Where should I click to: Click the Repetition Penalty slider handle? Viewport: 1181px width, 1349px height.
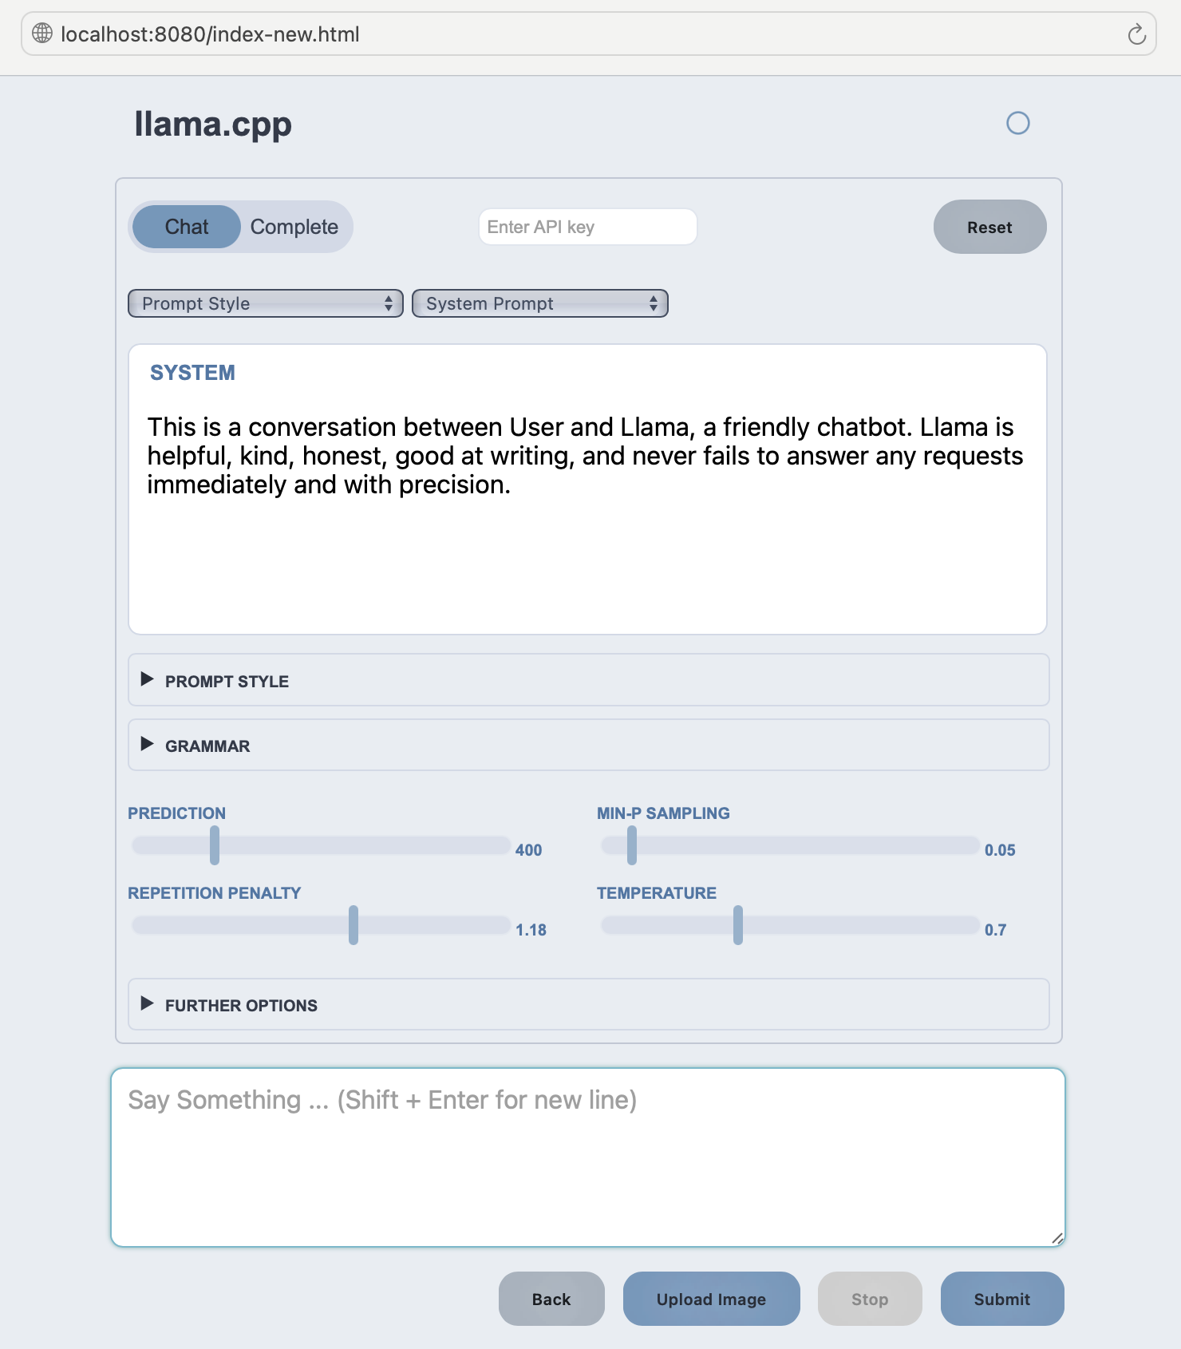tap(354, 925)
